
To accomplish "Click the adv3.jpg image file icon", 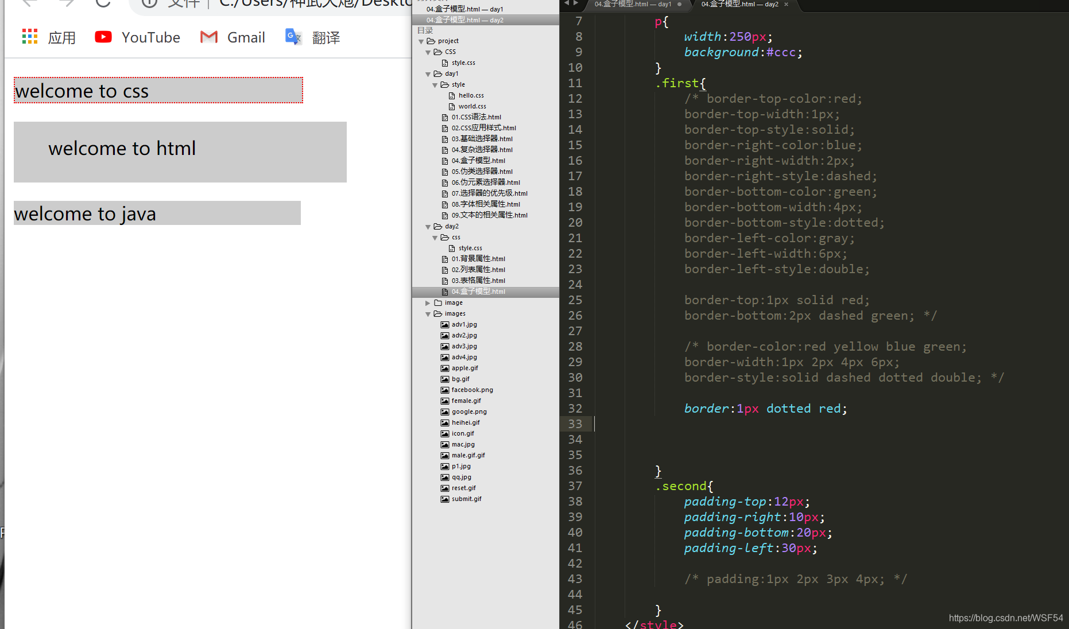I will click(x=445, y=347).
